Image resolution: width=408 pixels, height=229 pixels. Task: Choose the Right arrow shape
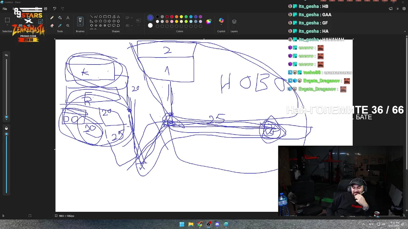tap(109, 21)
